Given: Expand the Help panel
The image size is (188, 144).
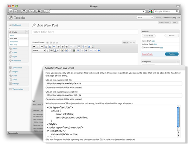Looking at the screenshot, I should 175,22.
